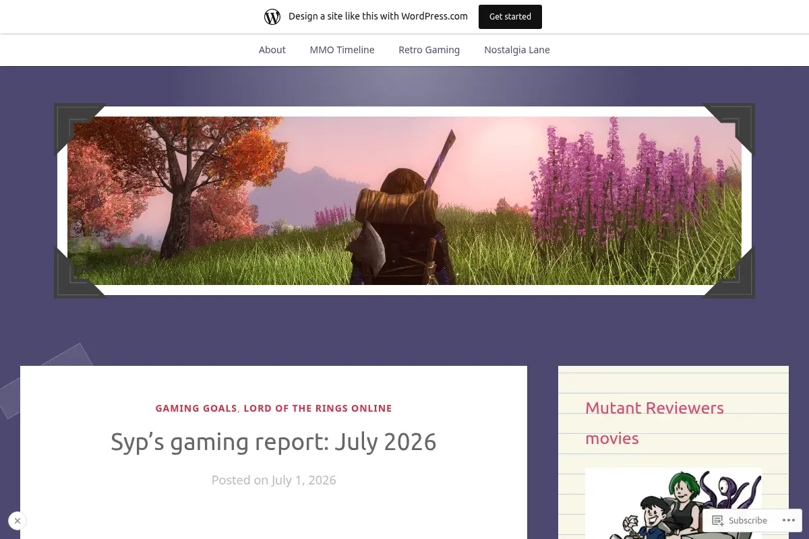Open Lord of the Rings Online category
Image resolution: width=809 pixels, height=539 pixels.
pos(318,408)
